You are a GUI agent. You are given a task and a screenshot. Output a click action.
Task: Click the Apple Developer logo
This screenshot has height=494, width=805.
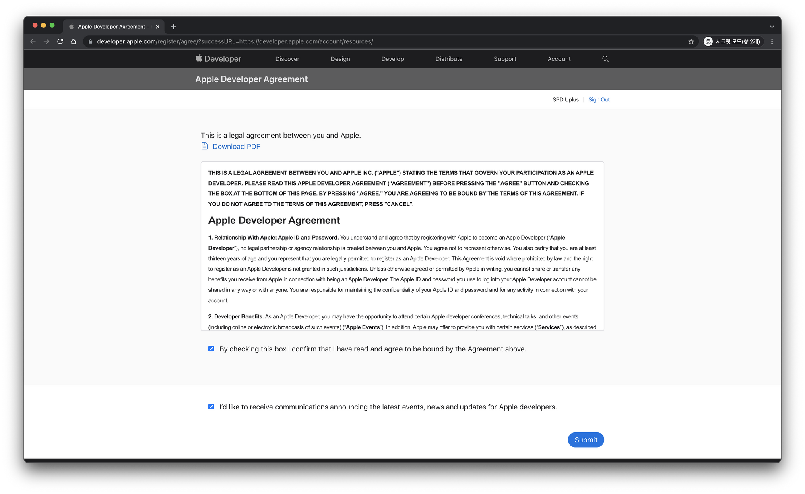click(x=219, y=59)
